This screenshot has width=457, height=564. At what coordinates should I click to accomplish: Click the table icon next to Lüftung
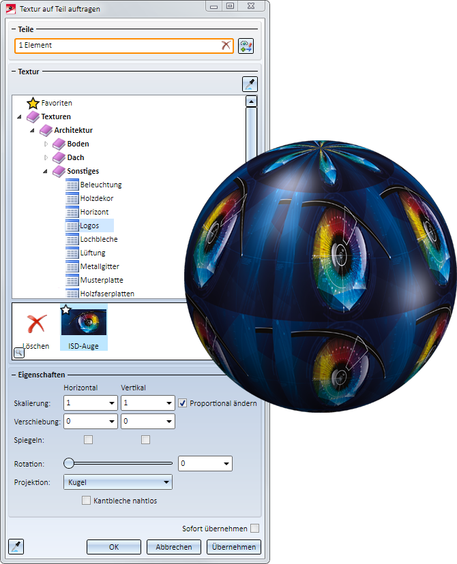point(72,253)
